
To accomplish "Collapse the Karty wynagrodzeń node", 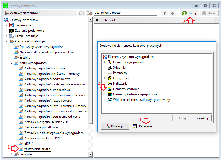I will (x=12, y=63).
